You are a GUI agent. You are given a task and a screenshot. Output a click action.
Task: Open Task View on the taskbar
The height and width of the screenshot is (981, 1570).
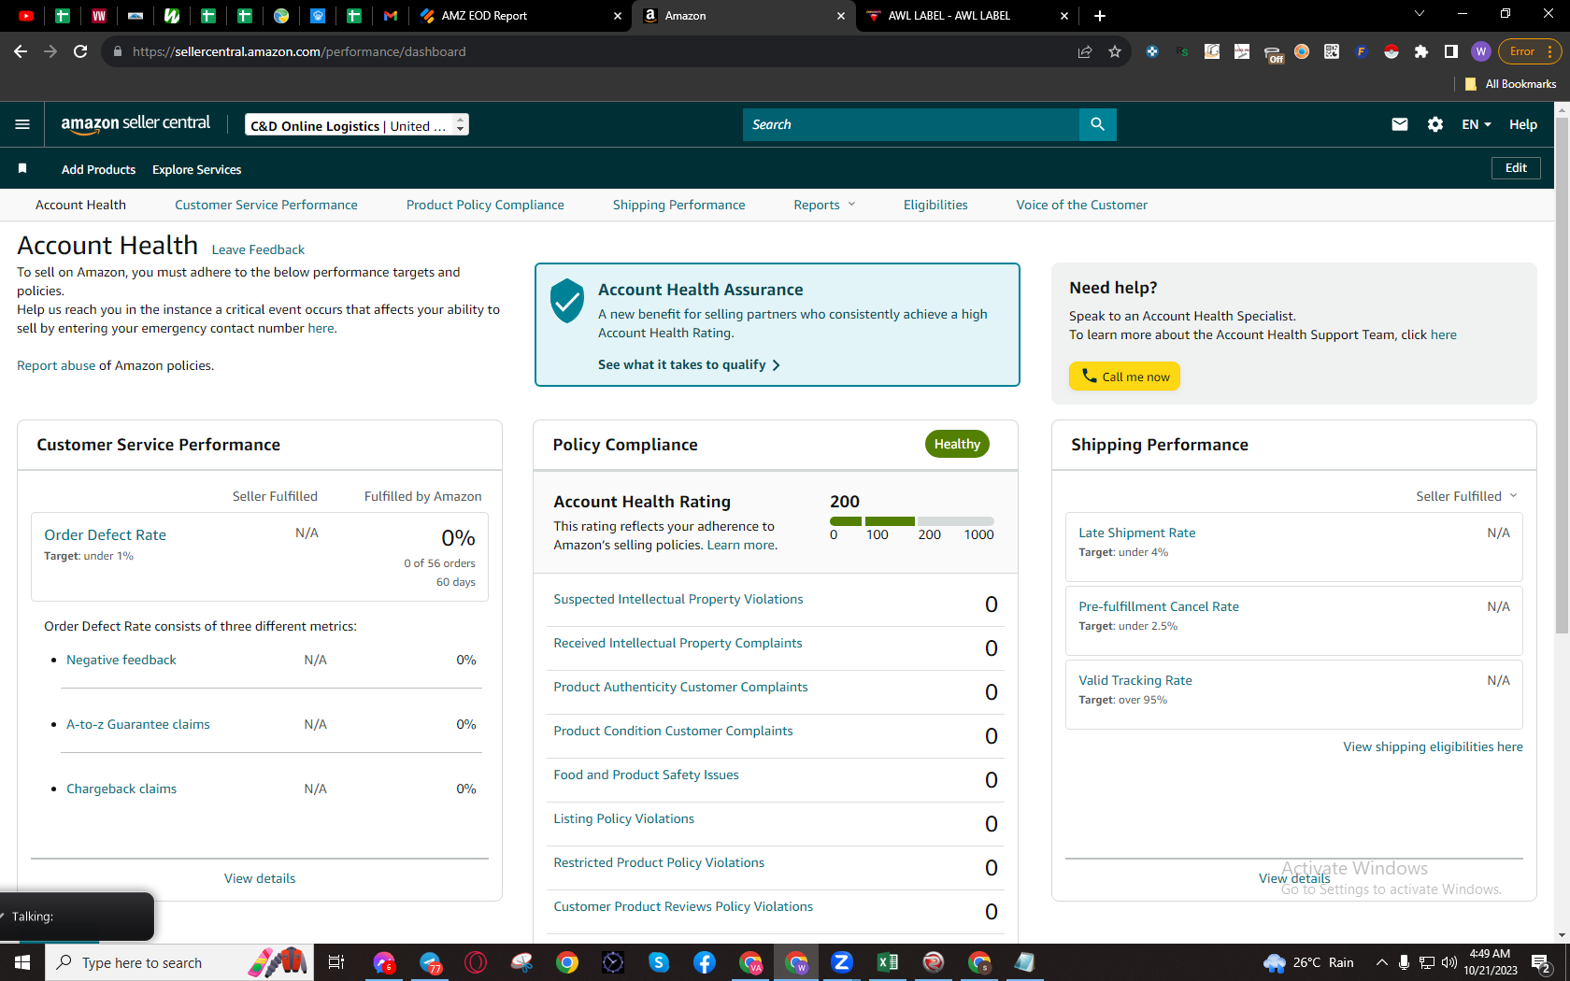(336, 962)
